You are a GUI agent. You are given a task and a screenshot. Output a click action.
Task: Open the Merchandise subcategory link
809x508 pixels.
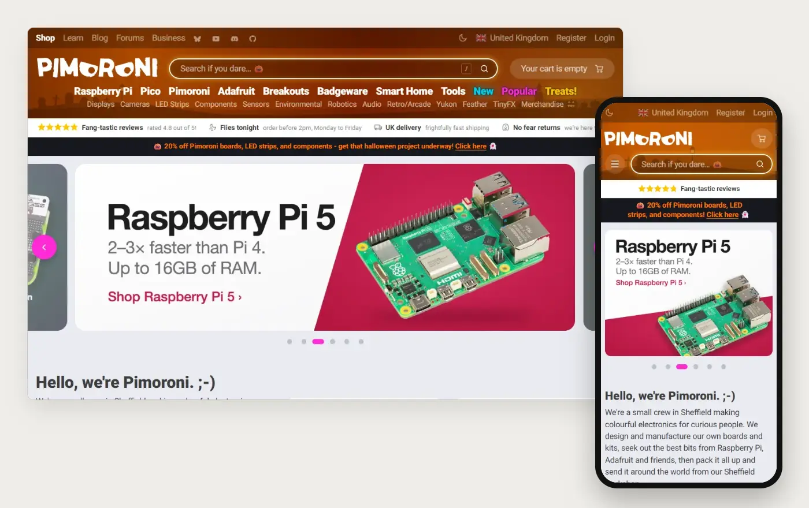coord(542,104)
